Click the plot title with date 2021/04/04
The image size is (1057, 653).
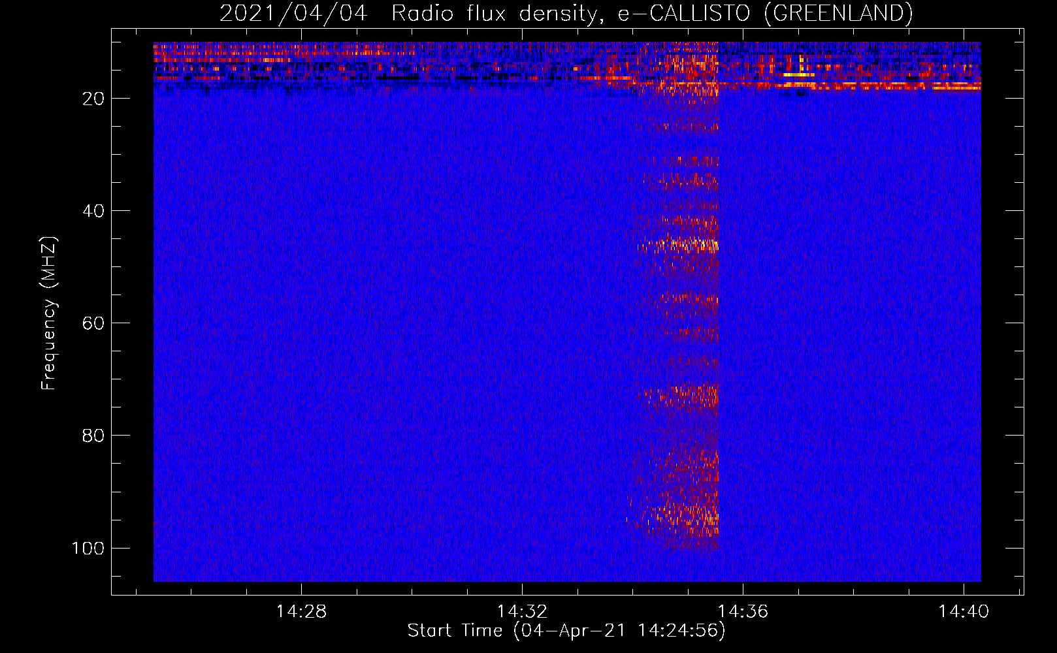point(566,13)
